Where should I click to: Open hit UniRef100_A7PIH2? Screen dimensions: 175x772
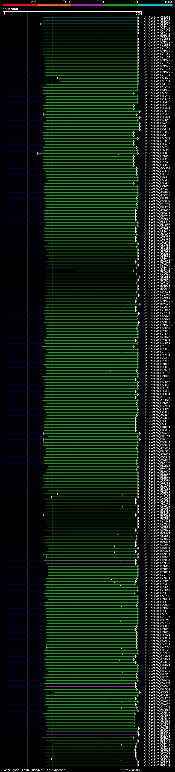pyautogui.click(x=157, y=30)
